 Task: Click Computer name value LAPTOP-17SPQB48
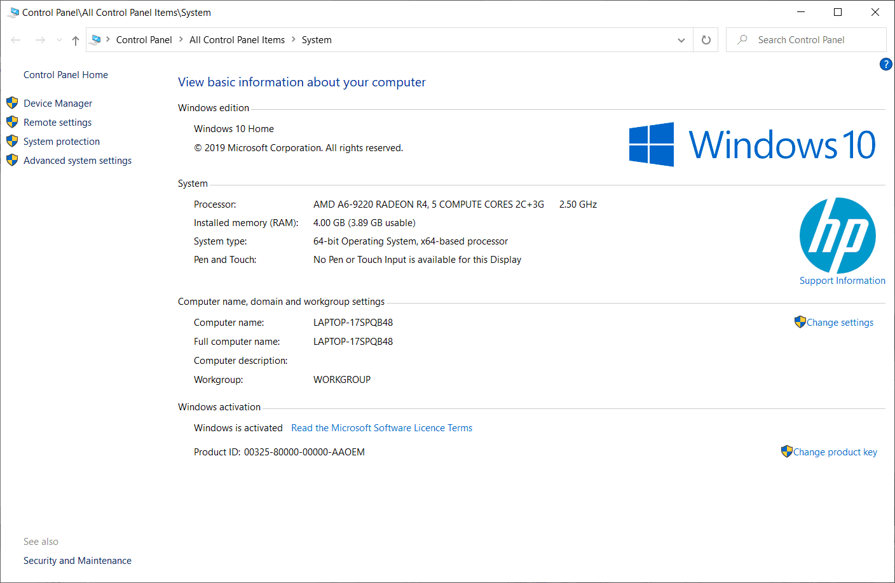coord(353,323)
